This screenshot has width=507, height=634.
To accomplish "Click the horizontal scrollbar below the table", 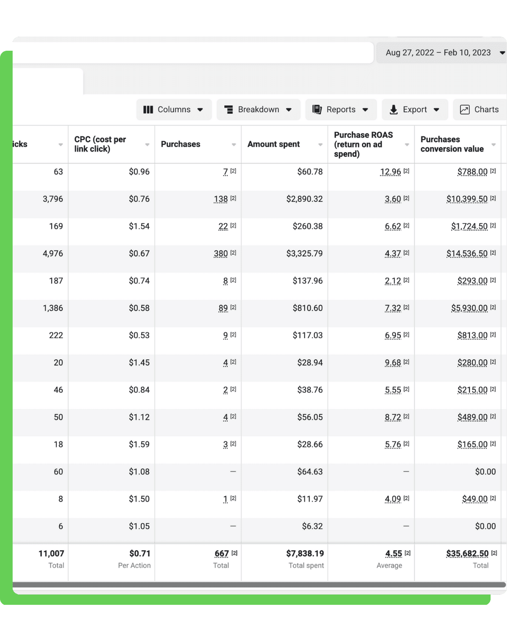I will pyautogui.click(x=259, y=585).
